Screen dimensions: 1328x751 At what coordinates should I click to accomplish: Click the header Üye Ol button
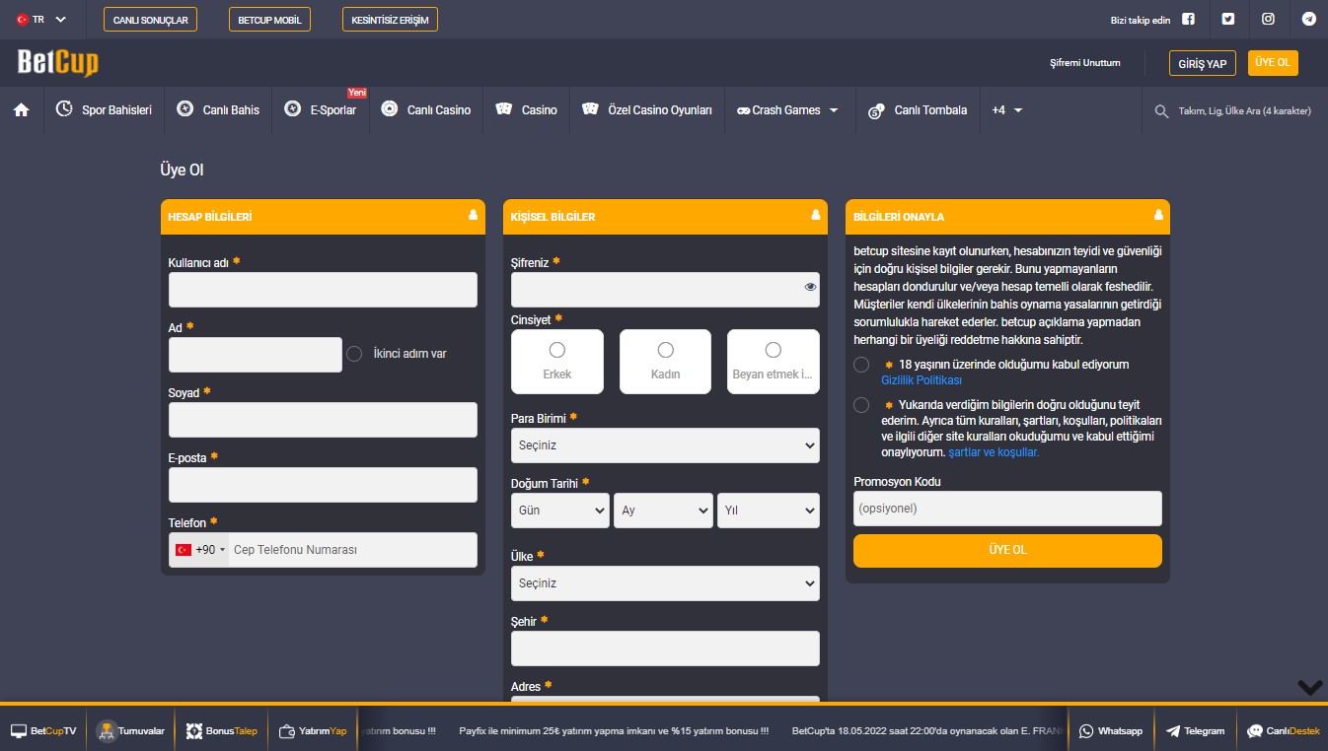point(1273,62)
